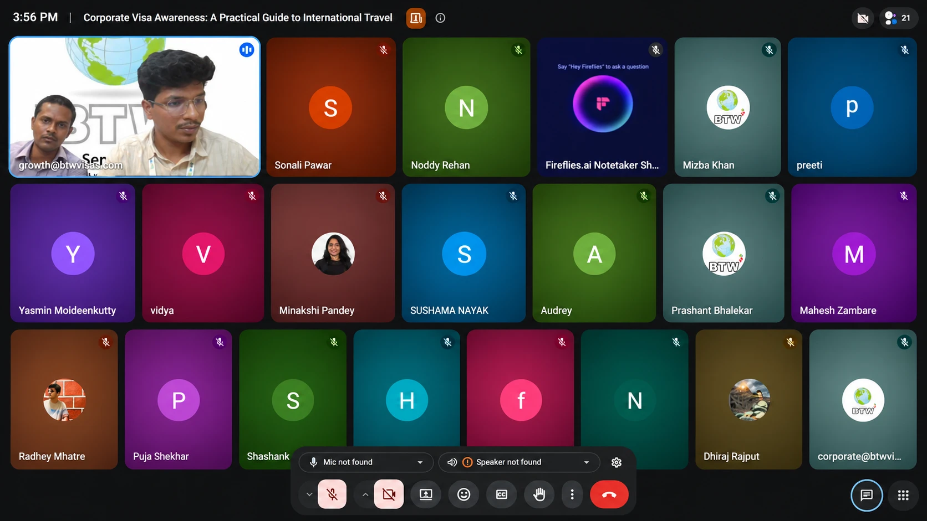This screenshot has height=521, width=927.
Task: Click the muted mic icon on Radhey Mhatre's tile
Action: pos(106,342)
